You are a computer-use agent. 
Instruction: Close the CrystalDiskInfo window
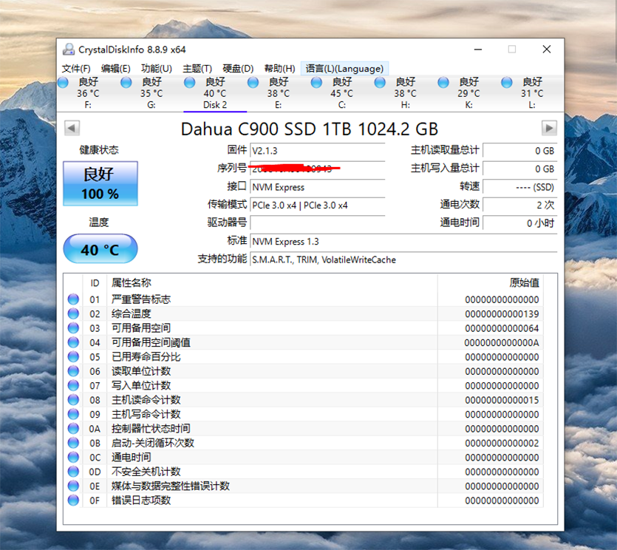tap(547, 50)
